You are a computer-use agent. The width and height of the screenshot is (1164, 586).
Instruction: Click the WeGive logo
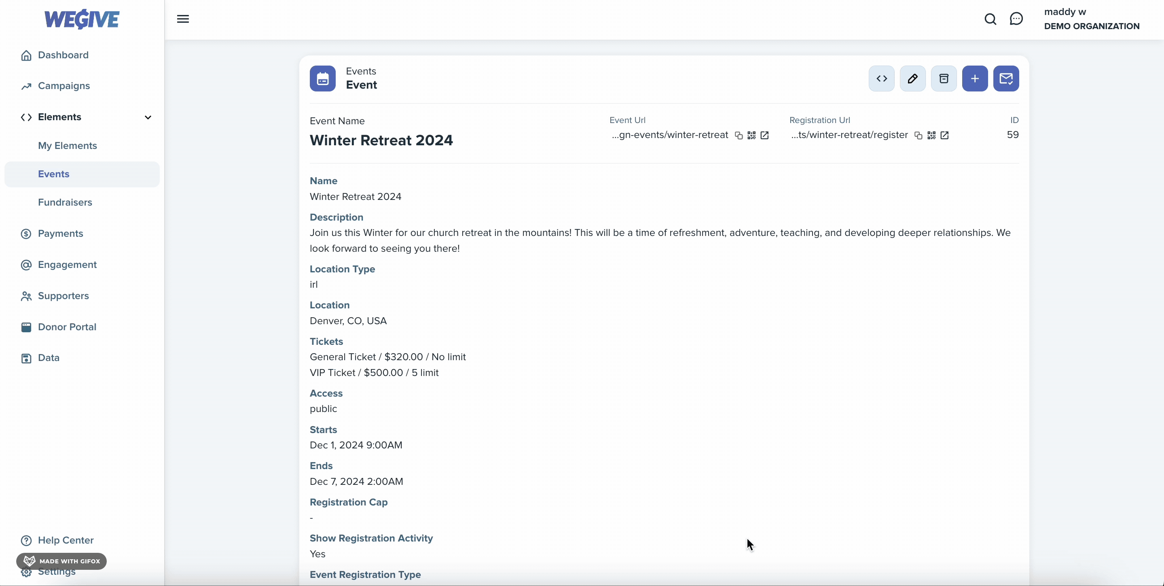pyautogui.click(x=82, y=19)
